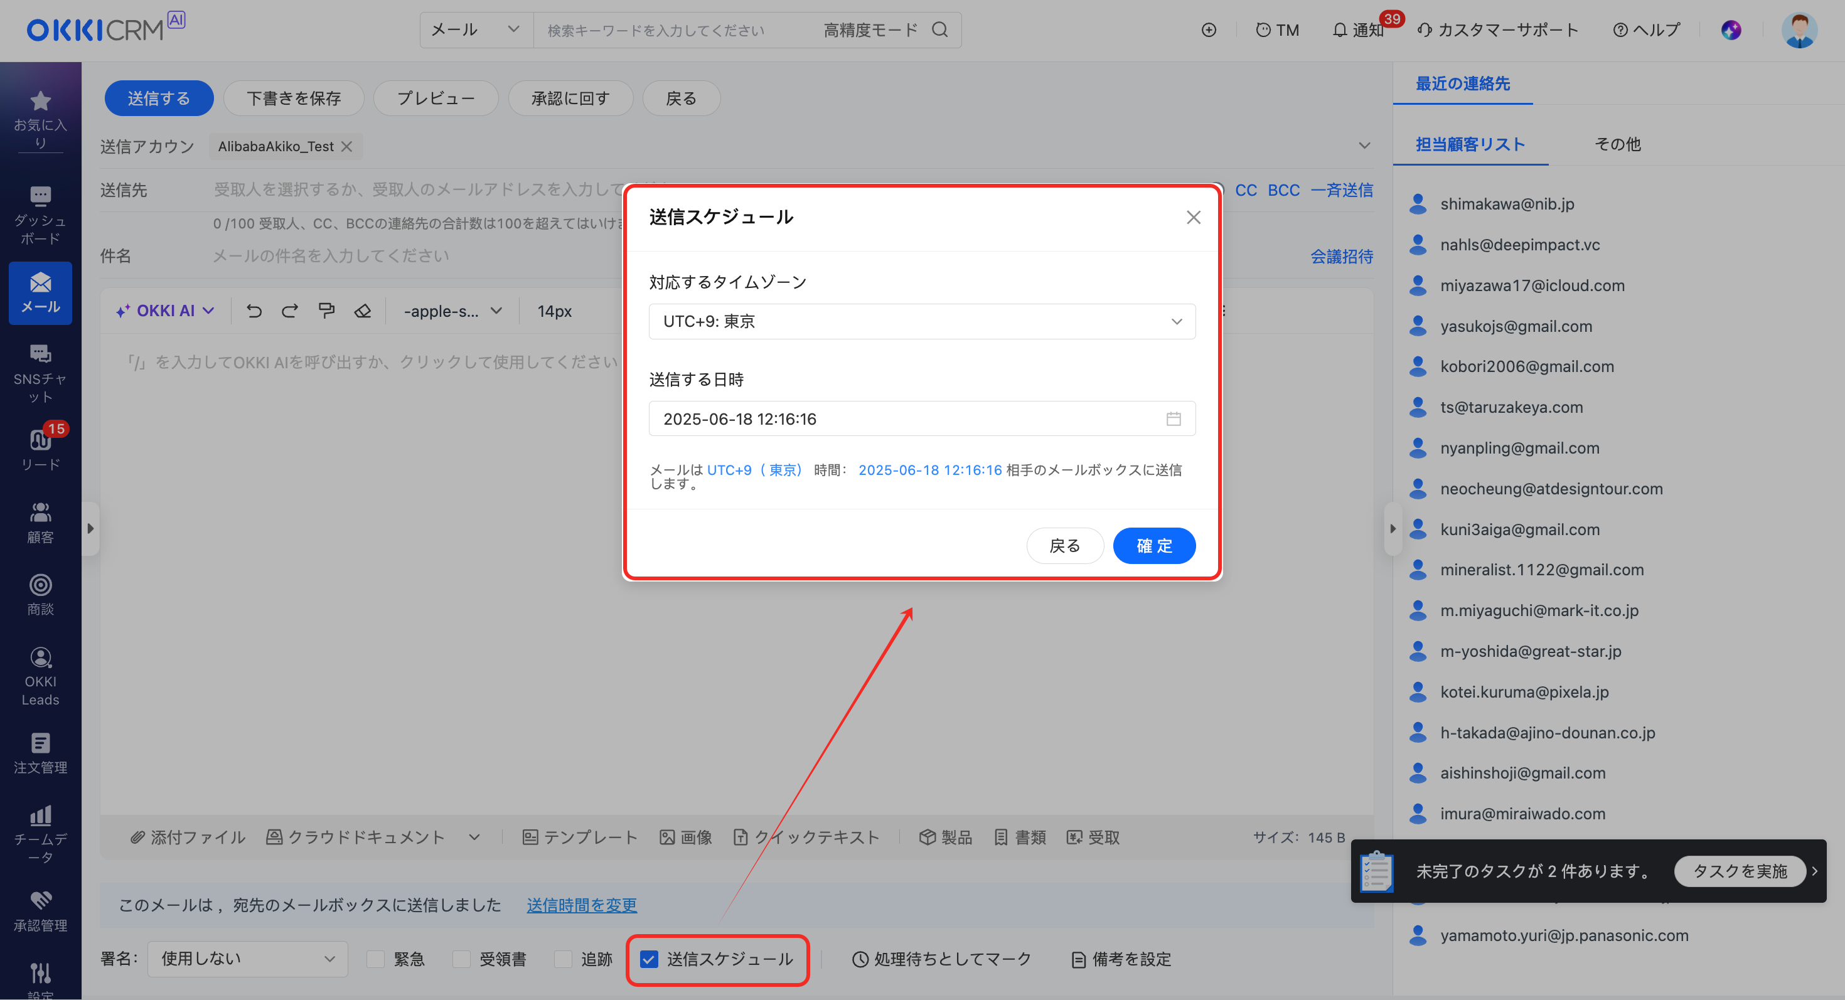Open the 添付ファイル attachment option
Screen dimensions: 1845x1000
click(188, 837)
